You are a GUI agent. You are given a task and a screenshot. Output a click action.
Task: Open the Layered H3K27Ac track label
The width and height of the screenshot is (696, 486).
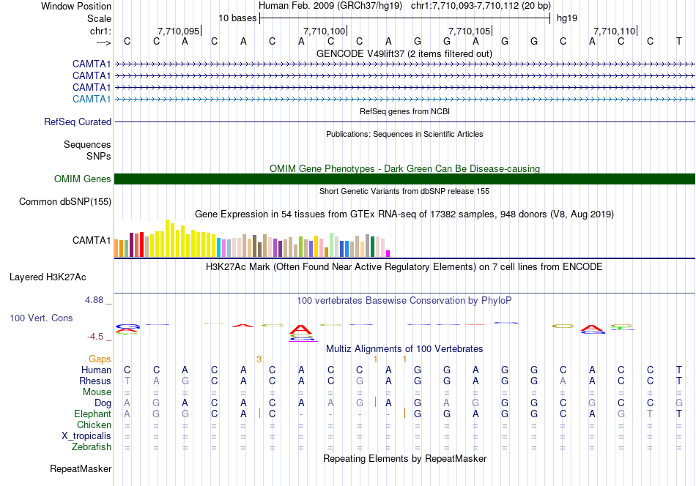(48, 277)
